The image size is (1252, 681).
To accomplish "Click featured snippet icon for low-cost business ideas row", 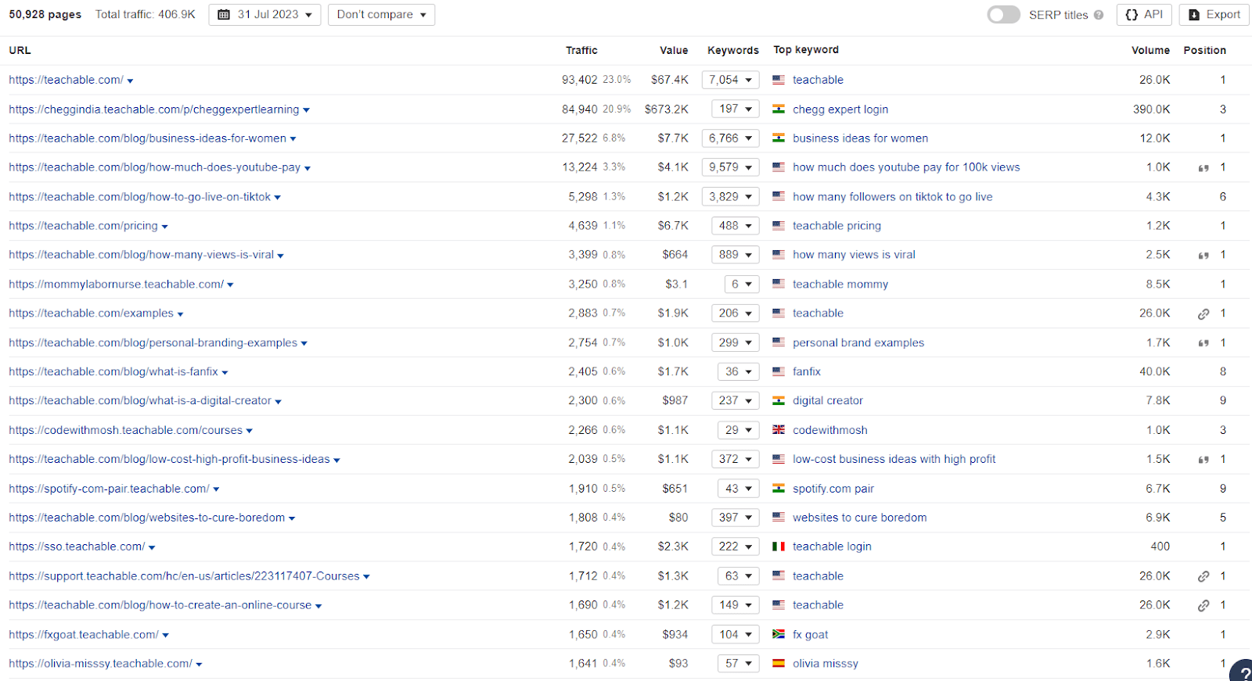I will click(x=1203, y=460).
